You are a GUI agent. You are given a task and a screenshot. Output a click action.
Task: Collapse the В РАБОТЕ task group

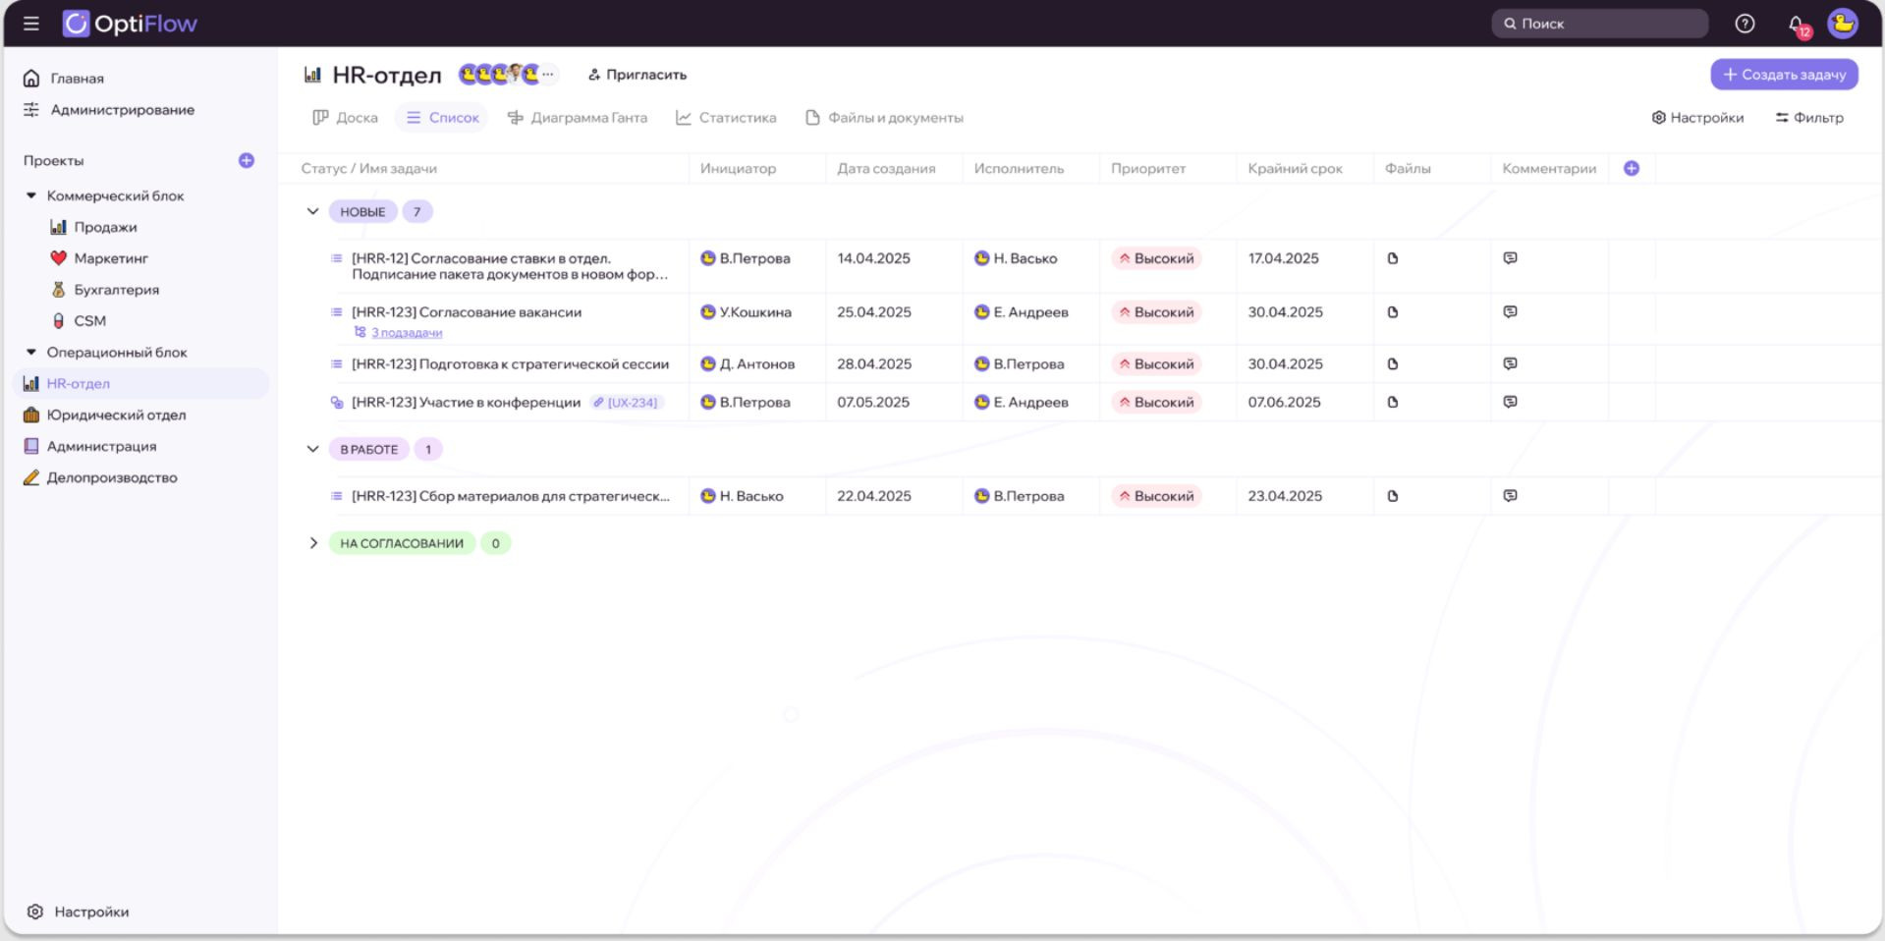pos(312,449)
